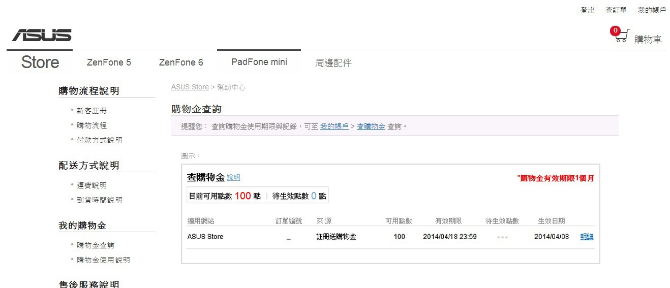Viewport: 670px width, 288px height.
Task: Click 購物流程說明 sidebar heading
Action: point(89,91)
